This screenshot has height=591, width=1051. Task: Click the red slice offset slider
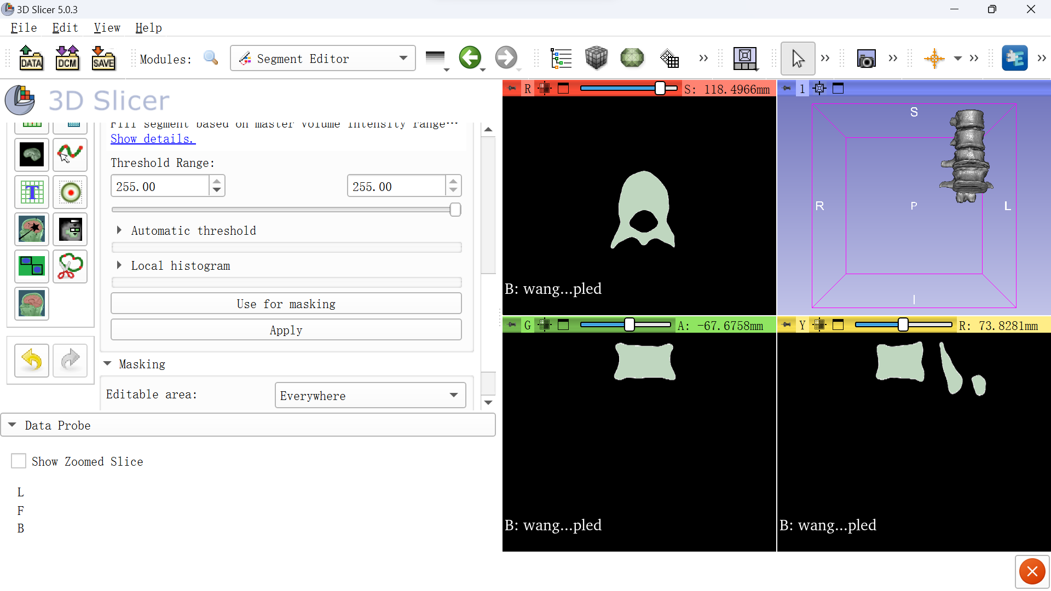tap(628, 89)
